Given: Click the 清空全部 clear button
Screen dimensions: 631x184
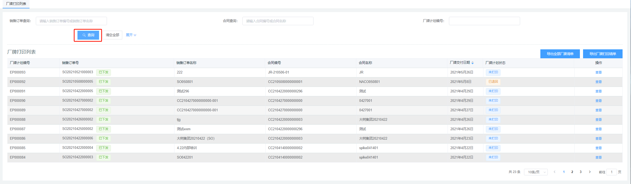Looking at the screenshot, I should pos(112,35).
